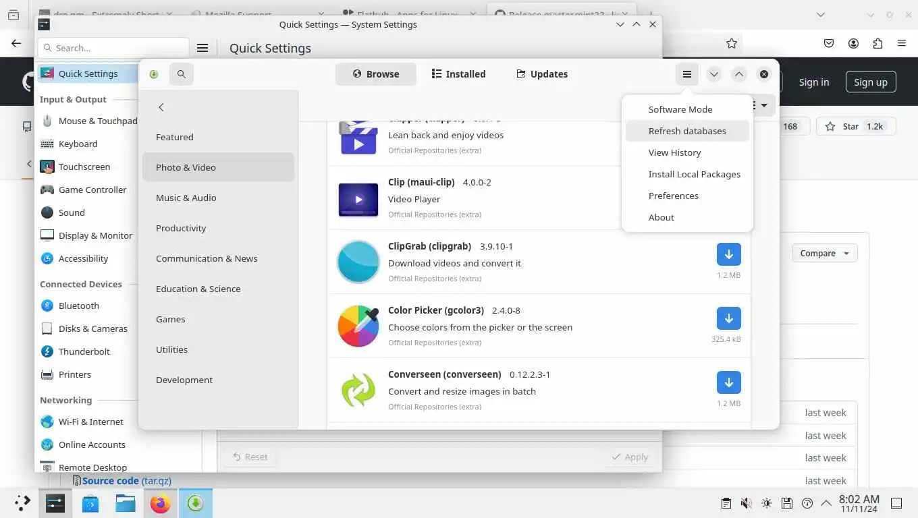
Task: Switch to Firefox via taskbar icon
Action: pos(161,503)
